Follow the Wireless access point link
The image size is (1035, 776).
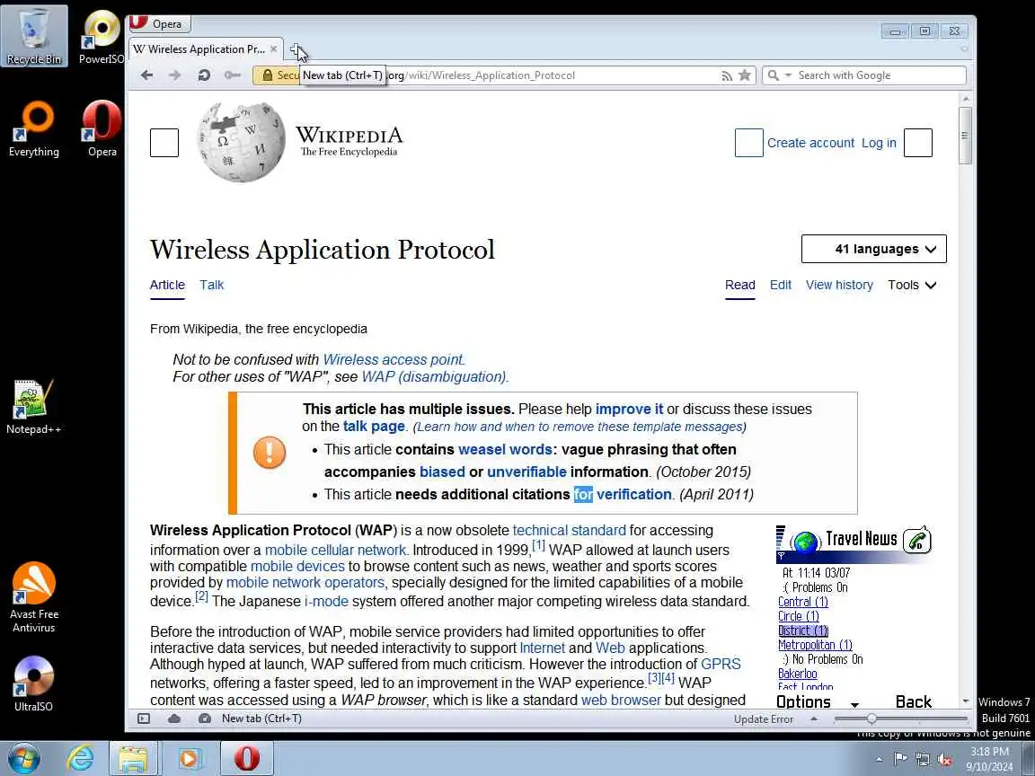tap(394, 359)
